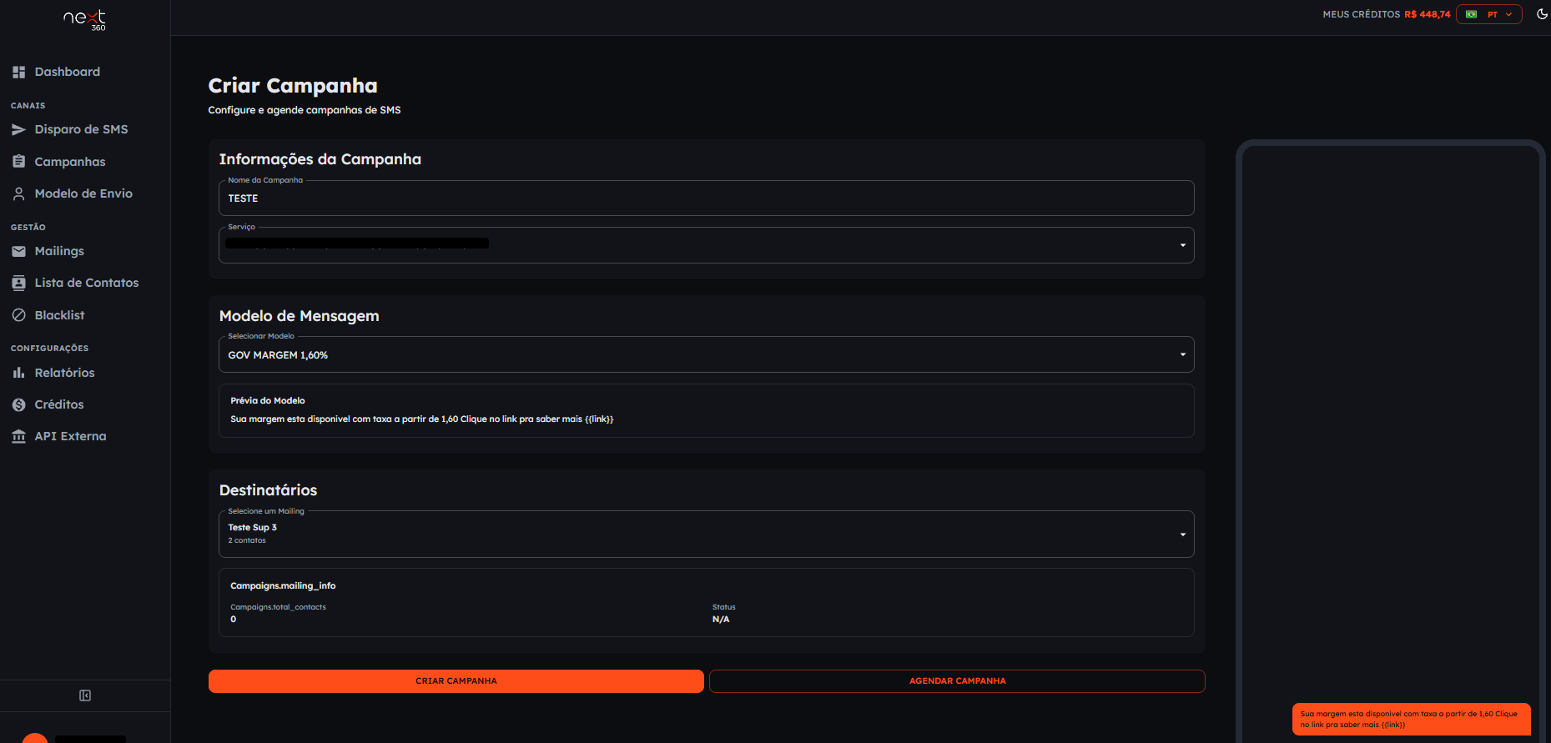
Task: Click the Dashboard grid icon
Action: pyautogui.click(x=18, y=72)
